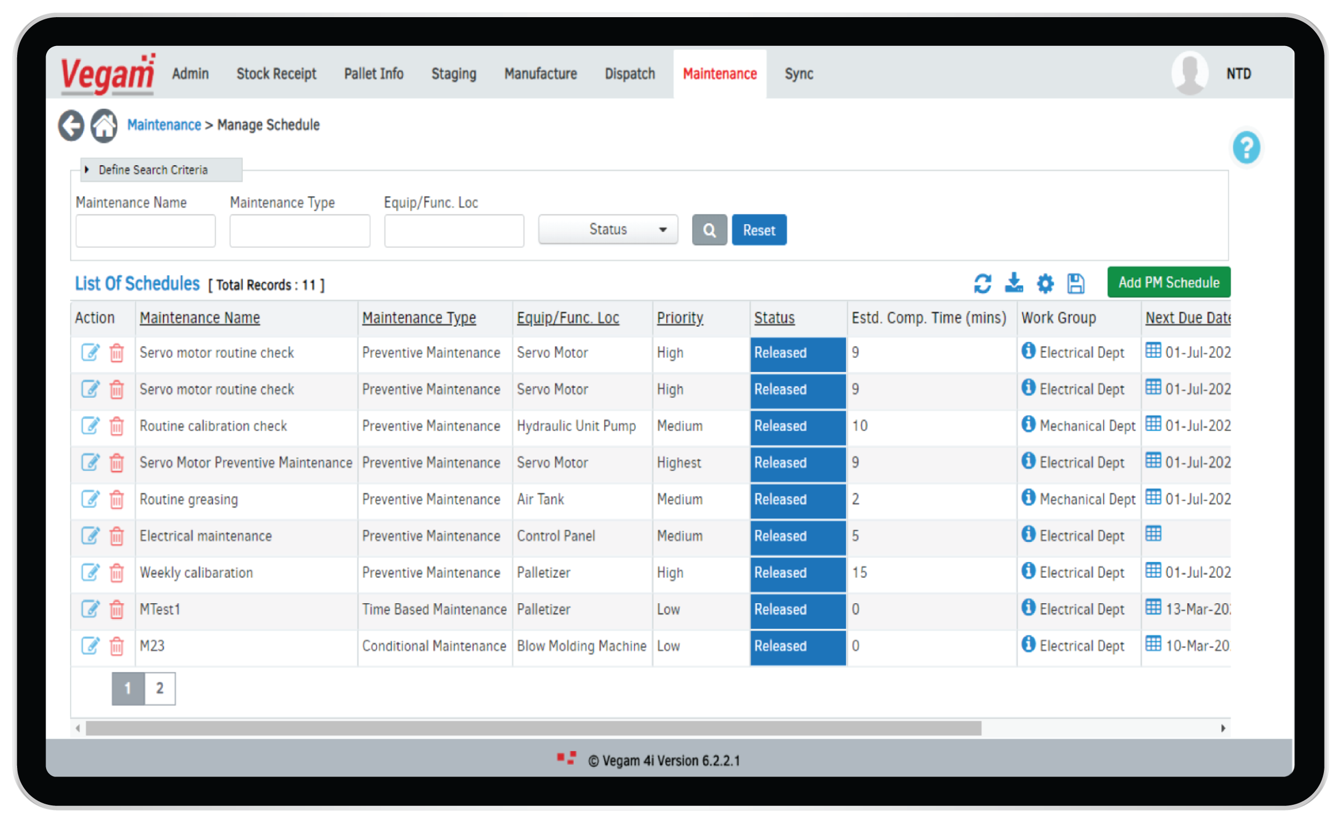
Task: Open the Dispatch menu tab
Action: pyautogui.click(x=630, y=73)
